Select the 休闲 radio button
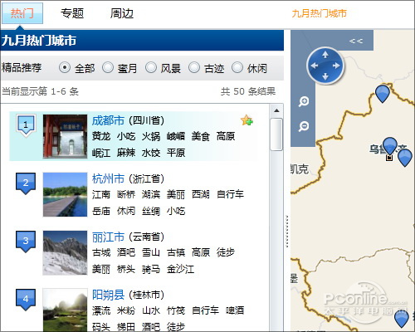 pos(237,67)
